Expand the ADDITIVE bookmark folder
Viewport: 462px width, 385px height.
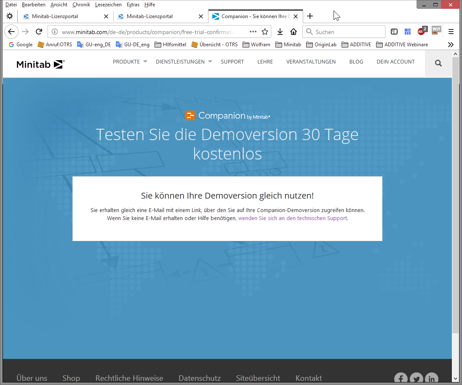[356, 45]
